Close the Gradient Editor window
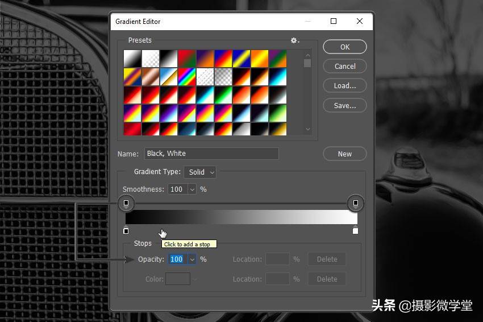Screen dimensions: 483x322 (360, 21)
